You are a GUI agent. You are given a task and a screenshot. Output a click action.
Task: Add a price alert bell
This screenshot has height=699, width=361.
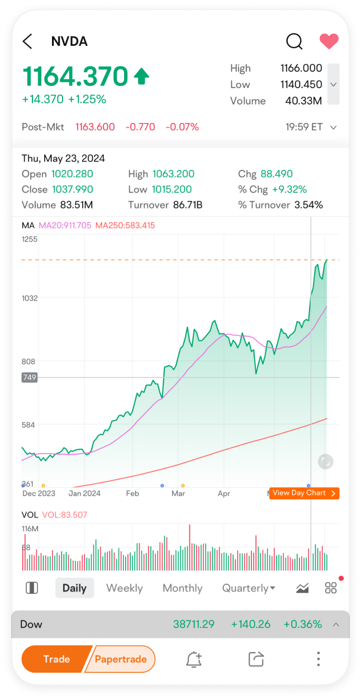click(x=193, y=659)
